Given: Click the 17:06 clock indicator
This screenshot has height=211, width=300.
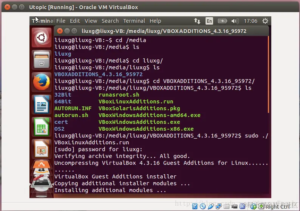Looking at the screenshot, I should coord(251,21).
